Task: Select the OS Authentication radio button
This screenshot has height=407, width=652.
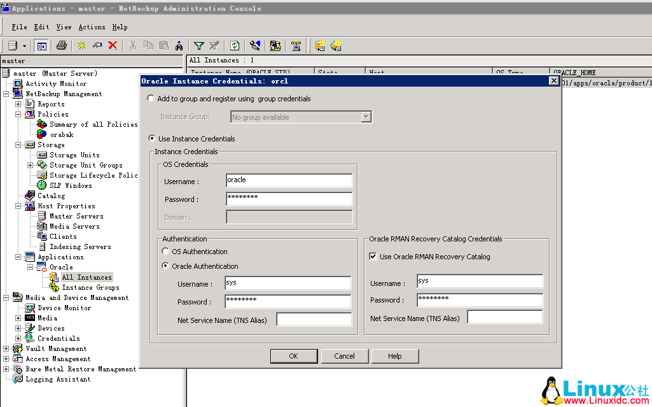Action: click(165, 251)
